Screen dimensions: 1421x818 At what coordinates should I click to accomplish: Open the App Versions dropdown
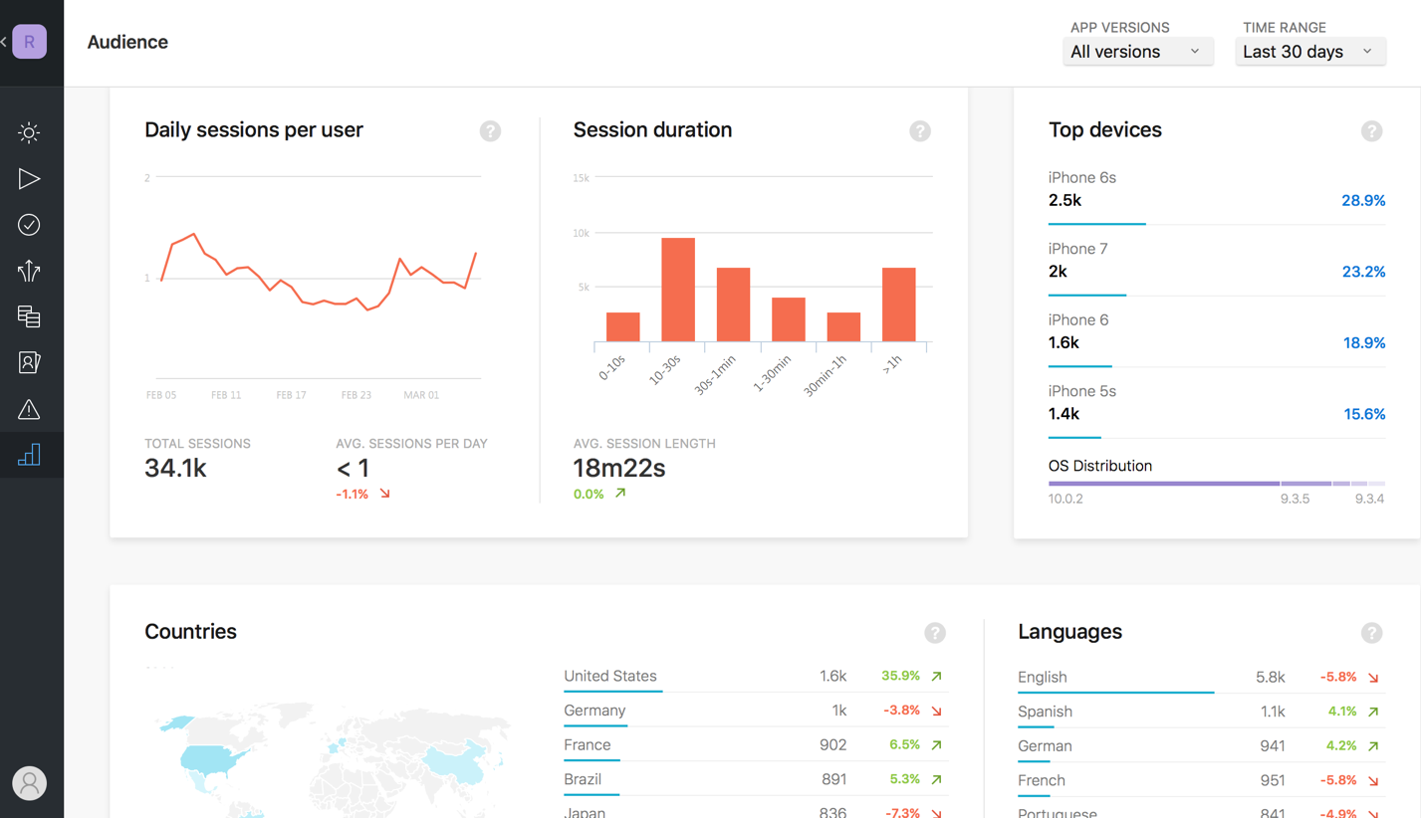[x=1138, y=52]
